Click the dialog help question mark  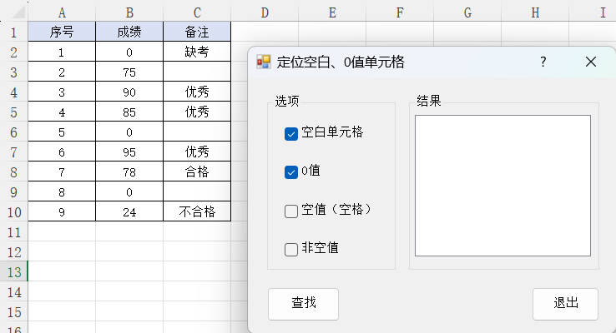coord(543,62)
